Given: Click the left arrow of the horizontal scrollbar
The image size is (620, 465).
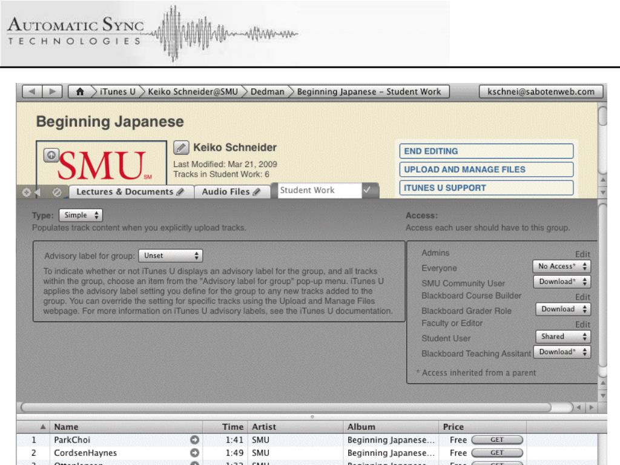Looking at the screenshot, I should (578, 407).
